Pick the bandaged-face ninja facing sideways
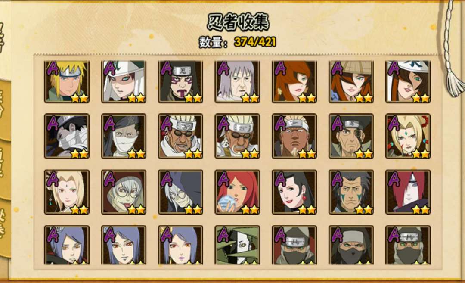Image resolution: width=465 pixels, height=283 pixels. click(67, 136)
